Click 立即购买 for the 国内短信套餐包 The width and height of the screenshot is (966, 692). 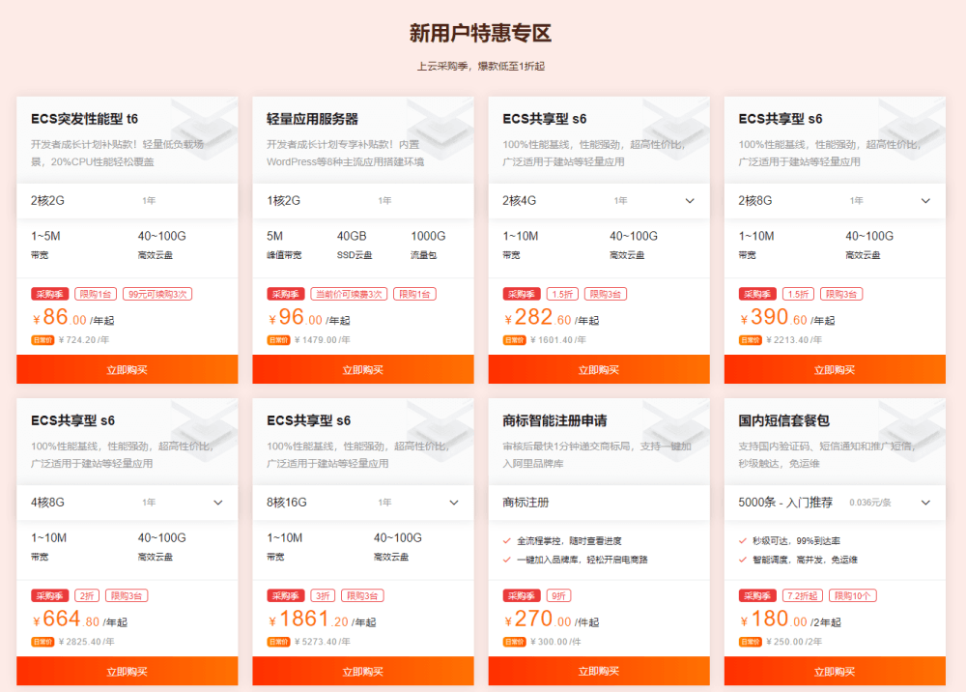[835, 671]
